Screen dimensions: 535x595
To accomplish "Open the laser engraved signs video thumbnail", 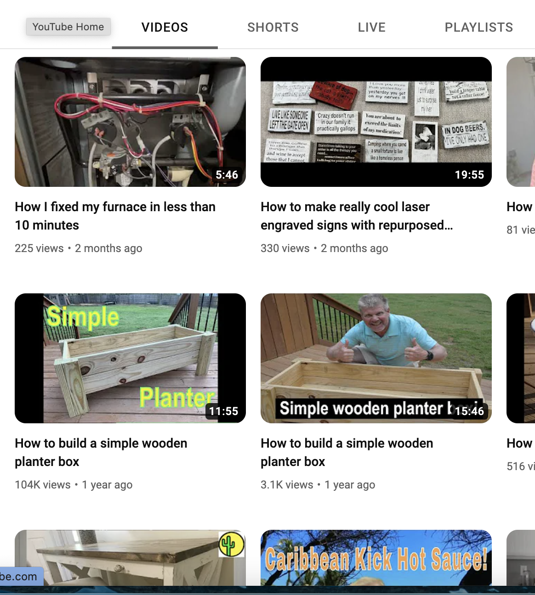I will click(x=376, y=122).
